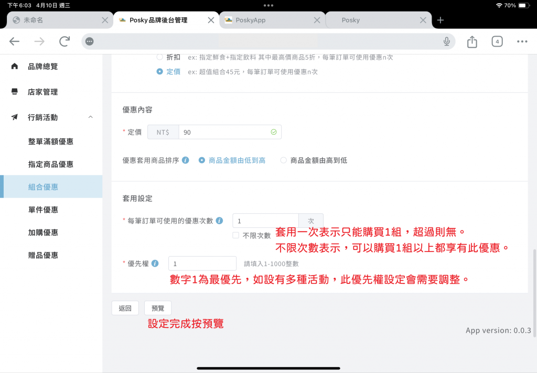The width and height of the screenshot is (537, 373).
Task: Open the tab overview showing 4 tabs
Action: coord(497,41)
